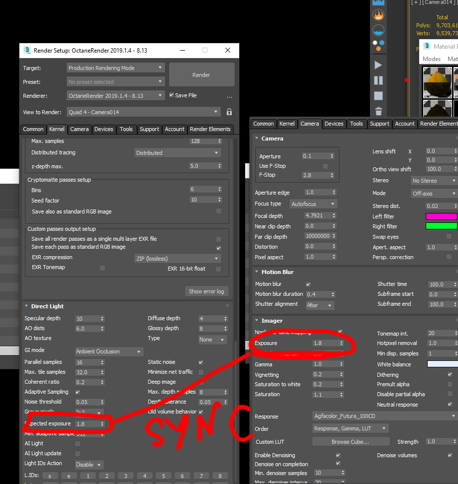
Task: Enable the Use F-Stop checkbox
Action: coord(325,166)
